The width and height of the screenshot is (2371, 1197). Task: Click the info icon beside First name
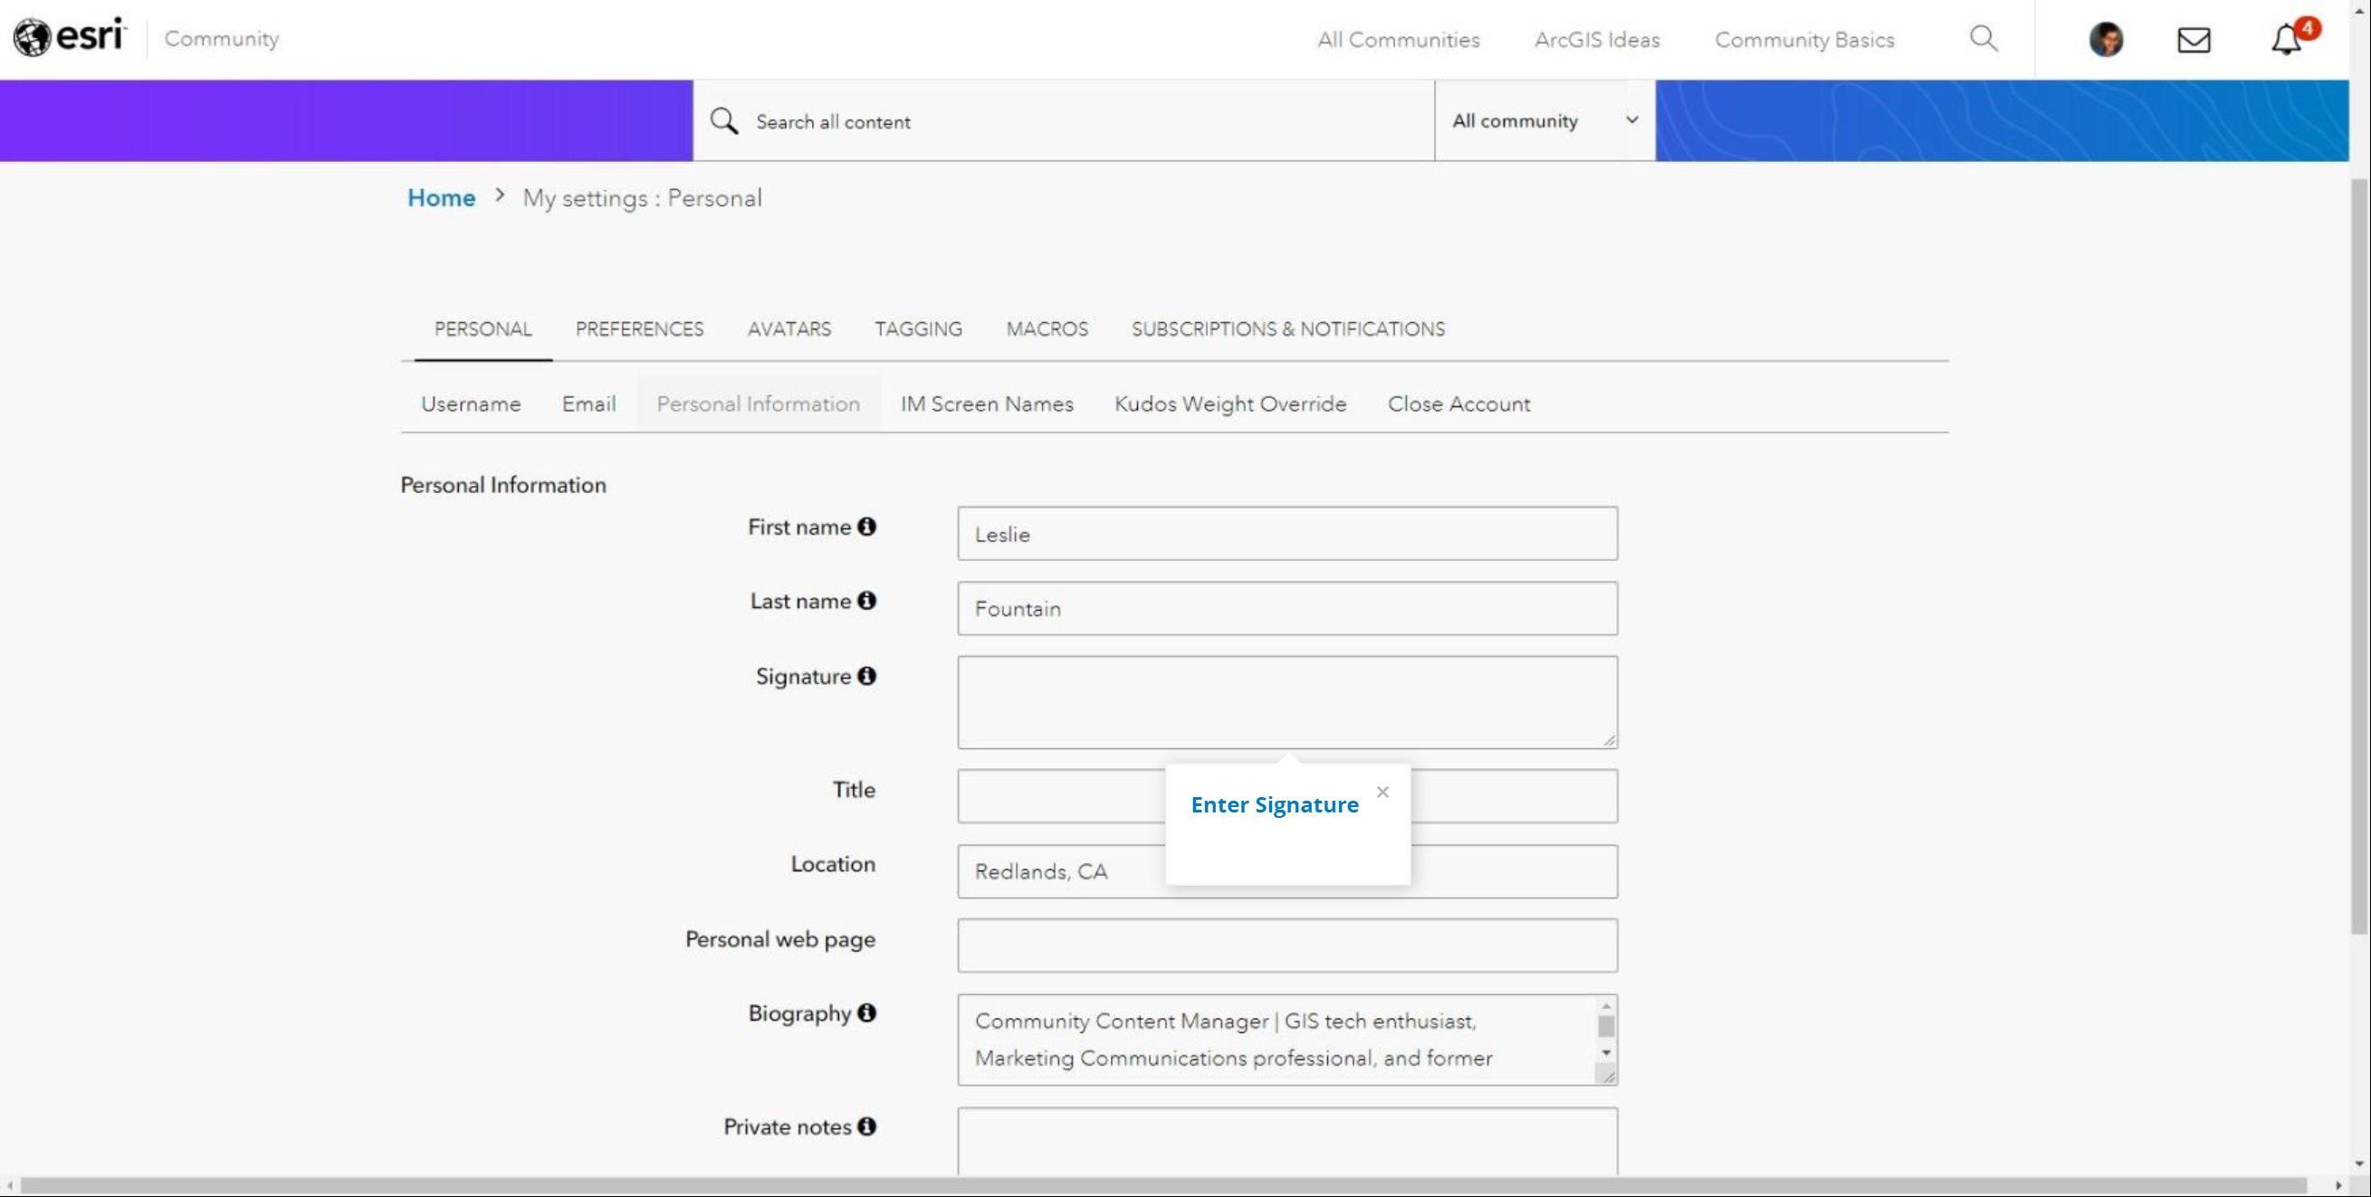pyautogui.click(x=866, y=527)
